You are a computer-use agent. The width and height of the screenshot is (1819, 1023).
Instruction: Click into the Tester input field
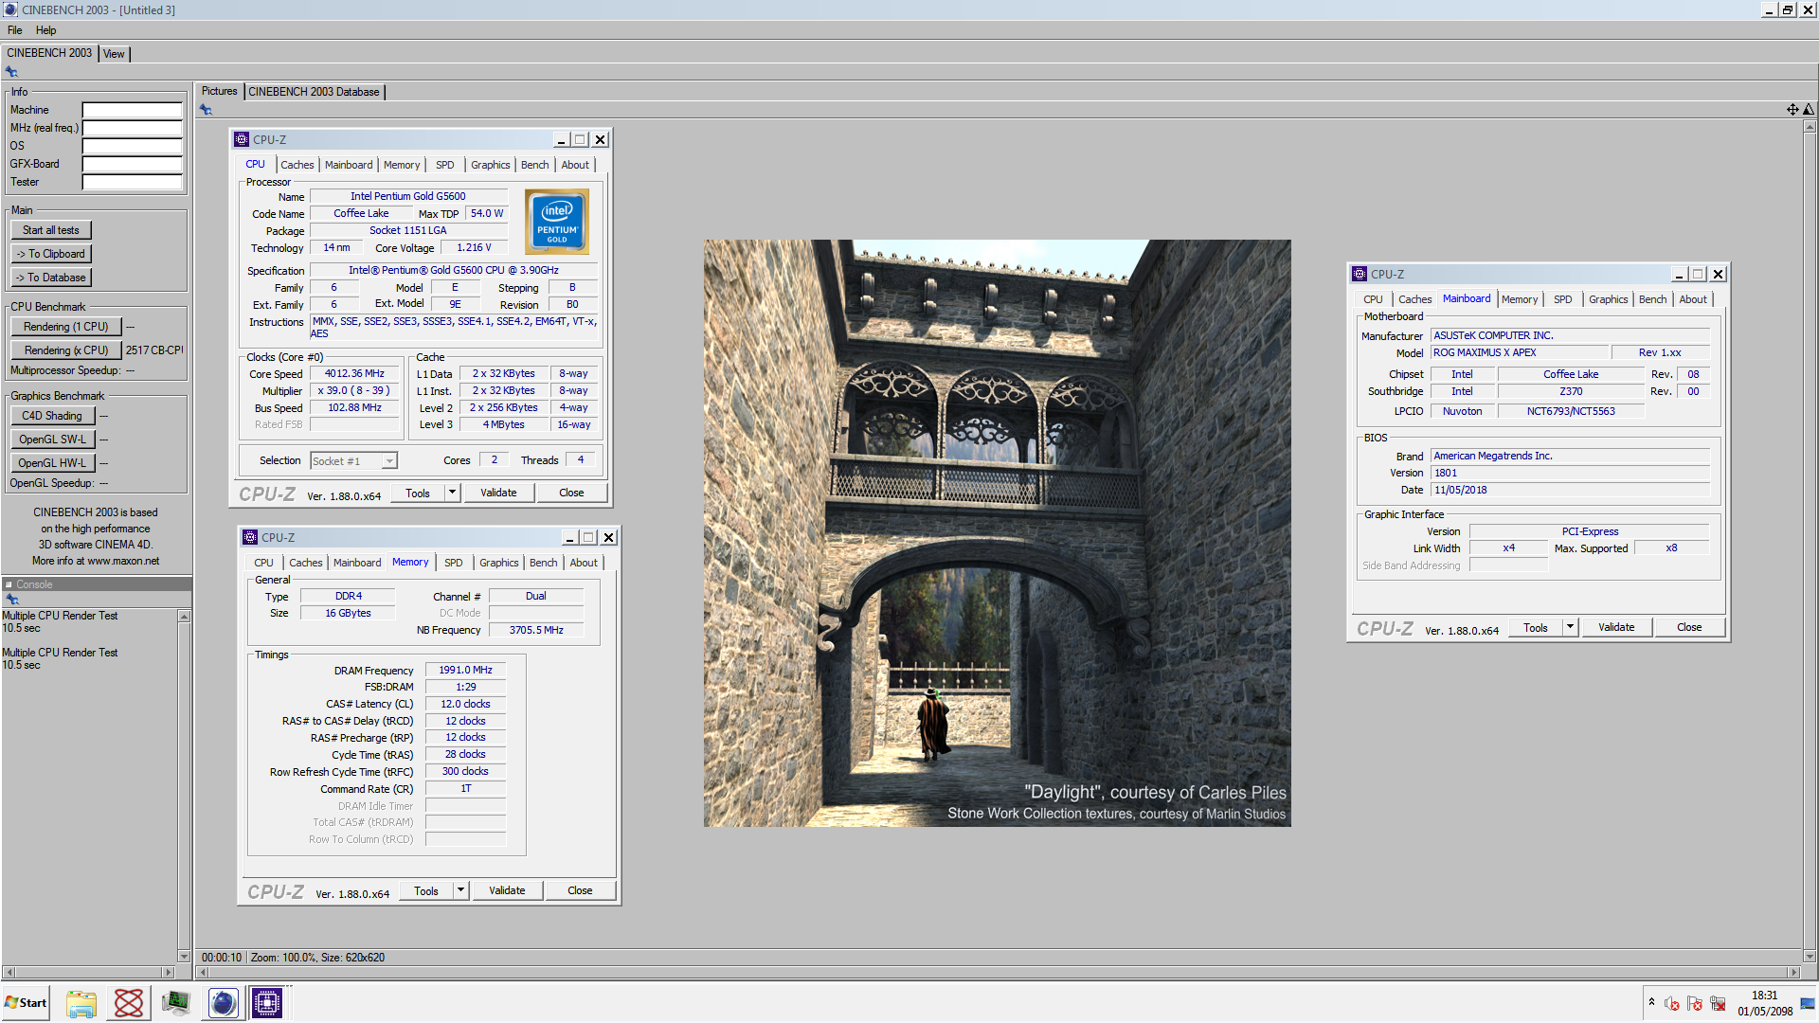coord(132,182)
